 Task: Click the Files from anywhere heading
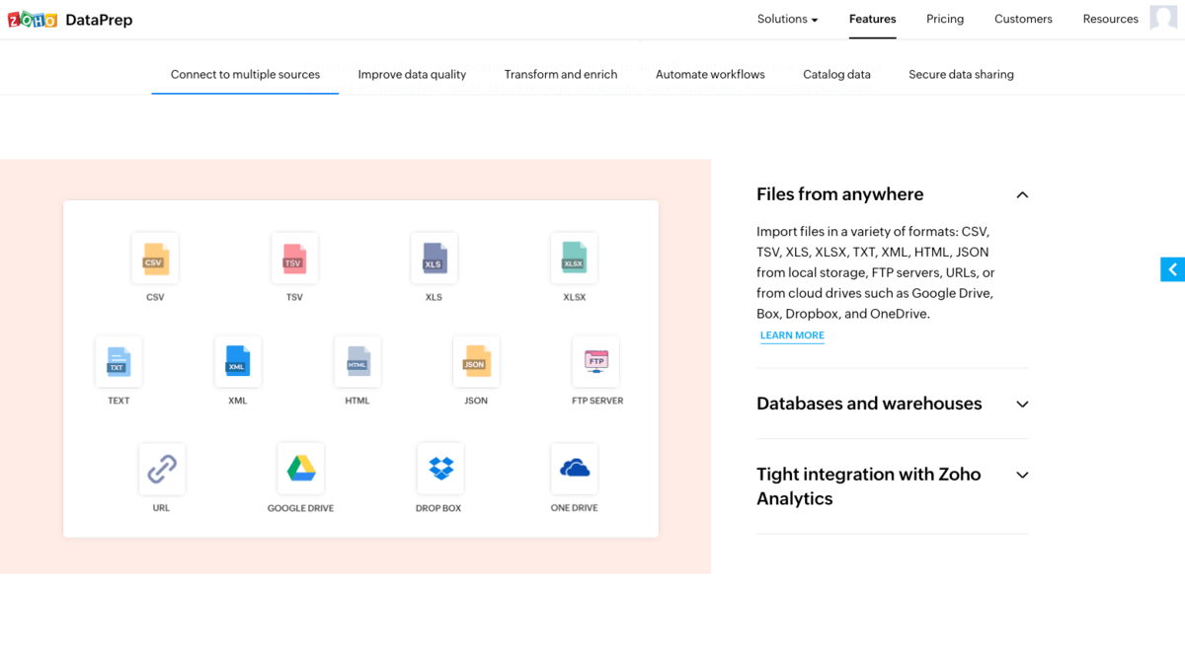click(840, 194)
